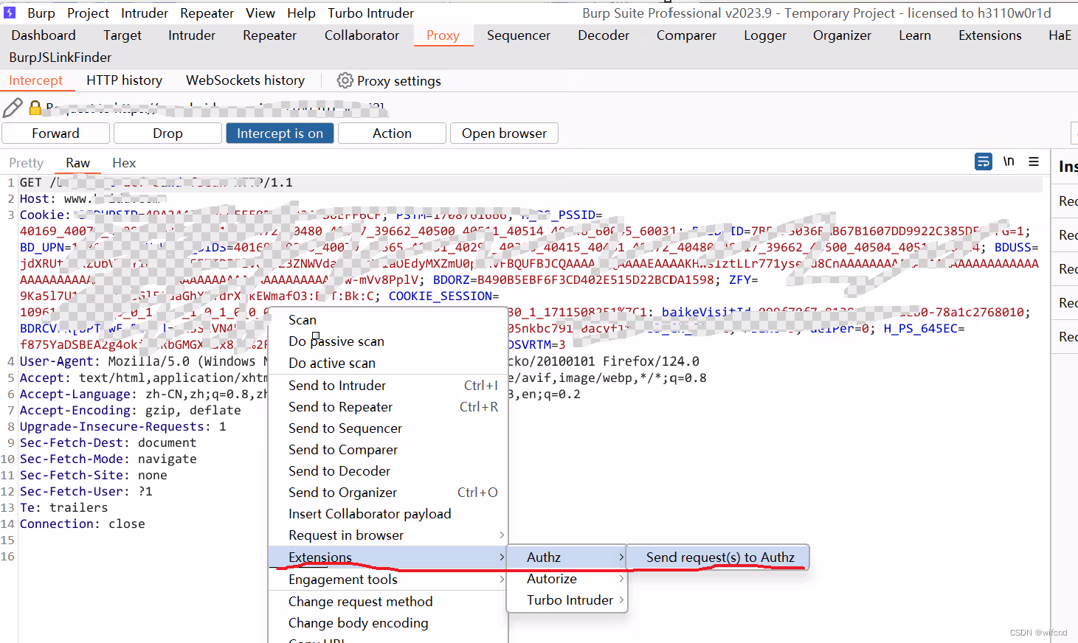Expand the Authz submenu arrow
This screenshot has height=643, width=1078.
click(621, 557)
